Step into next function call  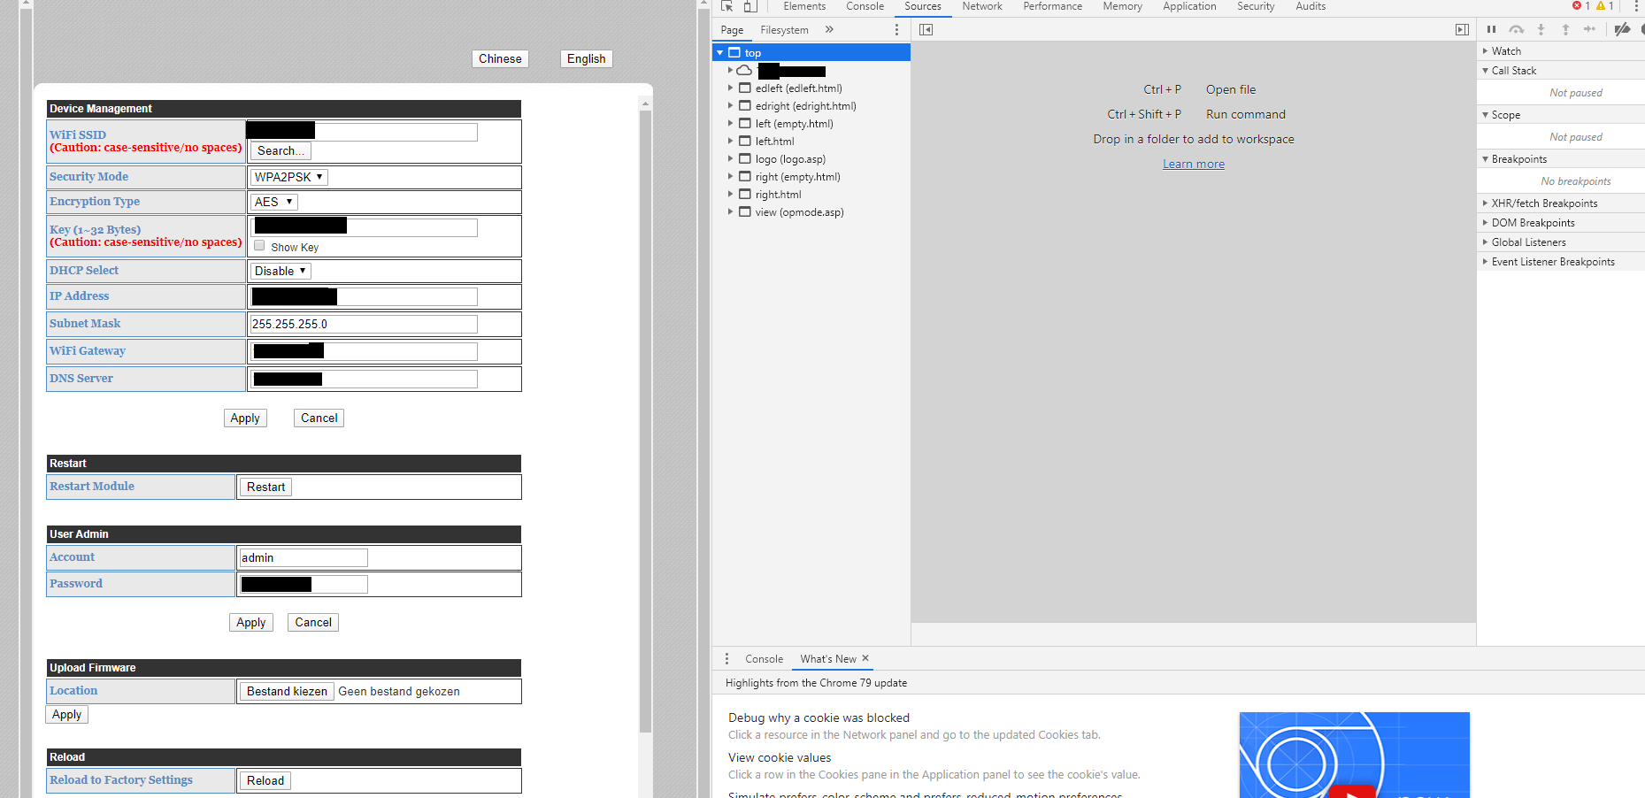[1541, 29]
